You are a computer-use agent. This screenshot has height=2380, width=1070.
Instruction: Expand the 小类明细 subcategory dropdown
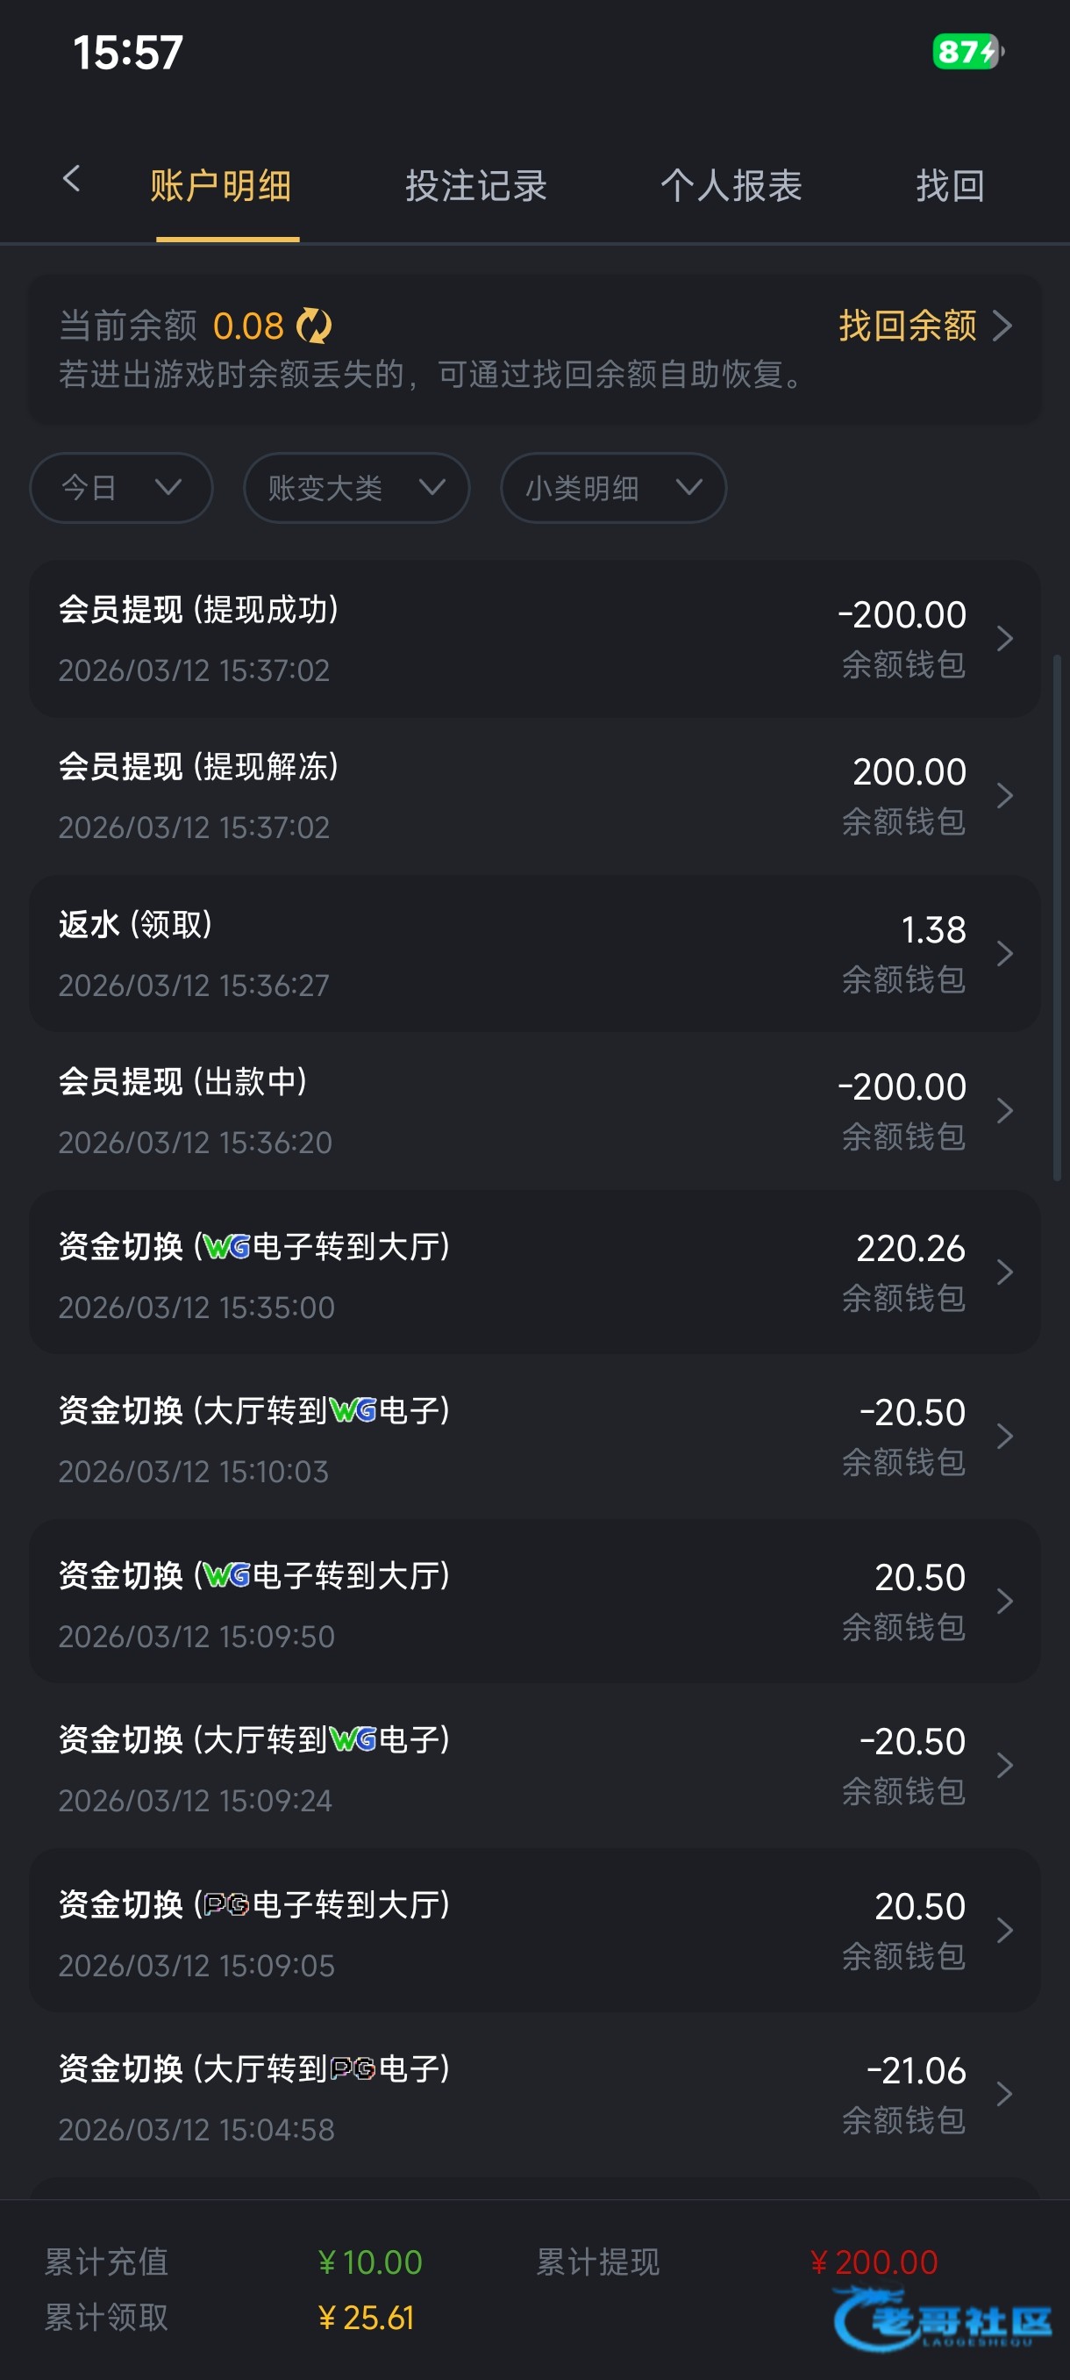(x=613, y=488)
